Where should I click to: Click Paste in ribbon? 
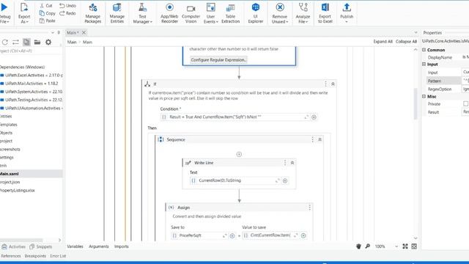(x=47, y=21)
